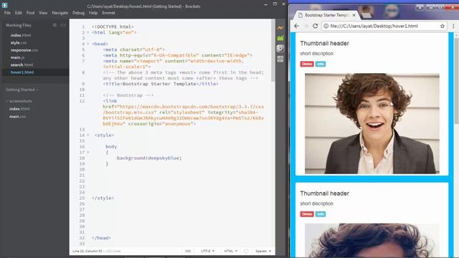The width and height of the screenshot is (459, 258).
Task: Open Chrome's three-dot menu
Action: [453, 26]
